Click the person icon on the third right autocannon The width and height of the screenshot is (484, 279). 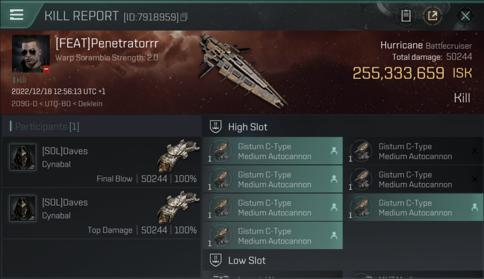(474, 208)
